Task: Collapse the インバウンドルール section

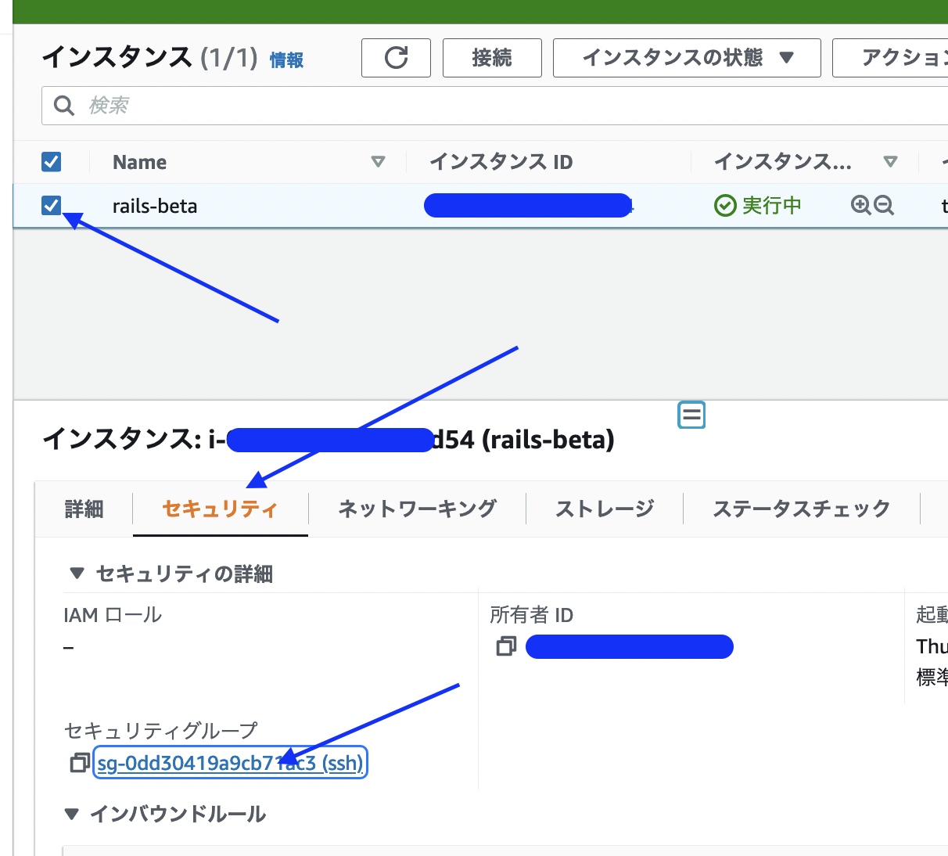Action: pyautogui.click(x=71, y=814)
